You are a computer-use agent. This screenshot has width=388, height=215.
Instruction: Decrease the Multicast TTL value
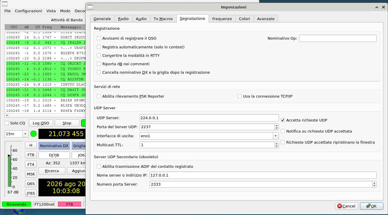click(x=277, y=146)
